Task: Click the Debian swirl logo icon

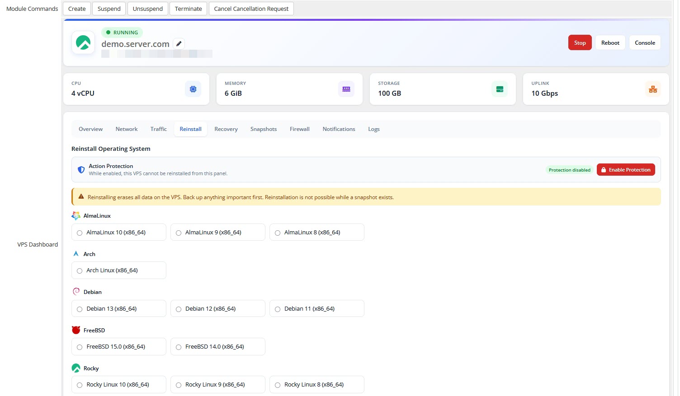Action: [x=76, y=292]
